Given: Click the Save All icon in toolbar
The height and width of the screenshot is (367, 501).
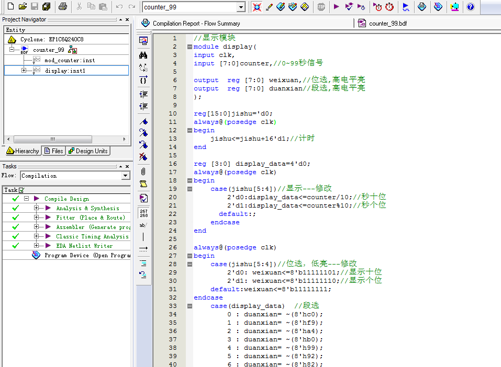Looking at the screenshot, I should 47,7.
